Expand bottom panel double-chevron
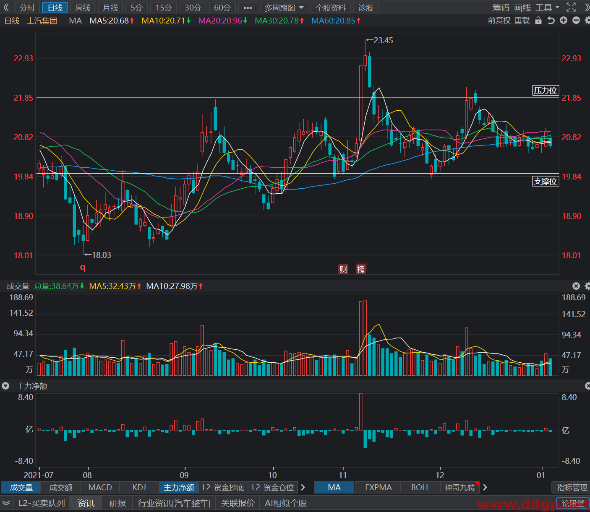 click(x=6, y=503)
